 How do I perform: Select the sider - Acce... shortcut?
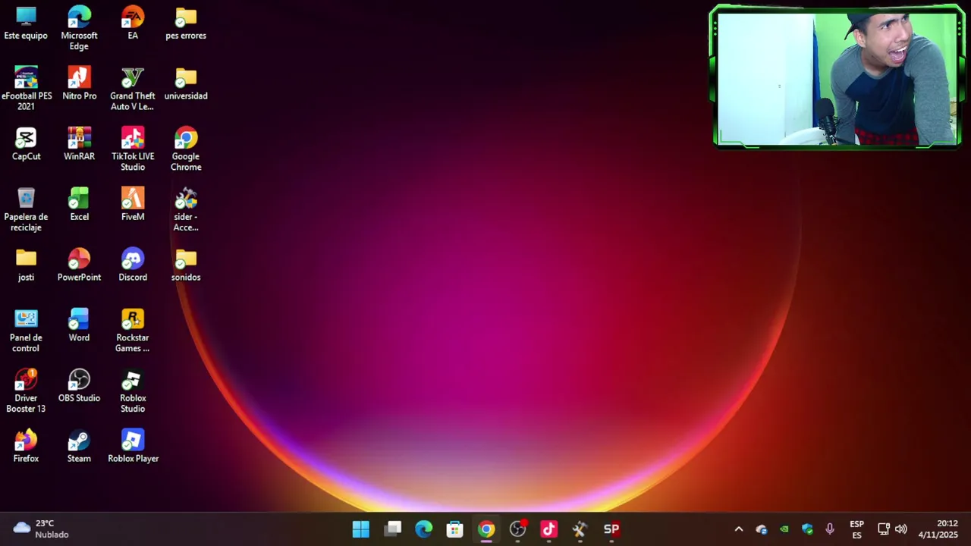(186, 210)
